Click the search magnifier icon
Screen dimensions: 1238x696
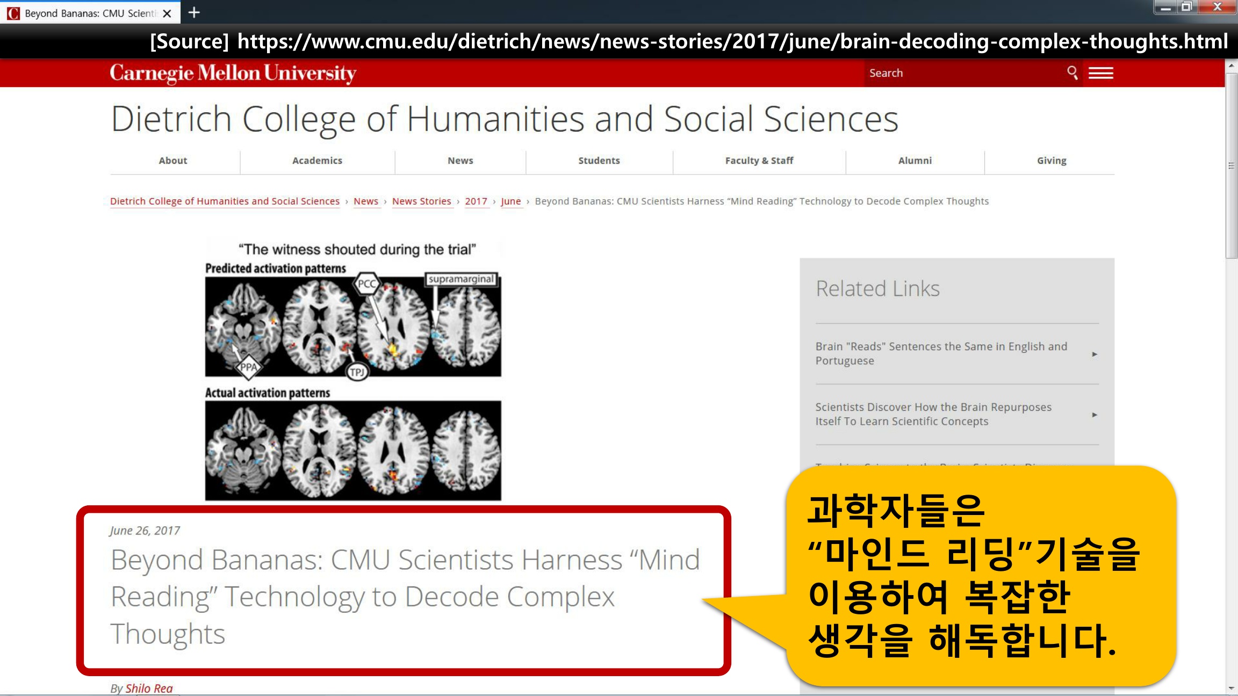click(1072, 73)
